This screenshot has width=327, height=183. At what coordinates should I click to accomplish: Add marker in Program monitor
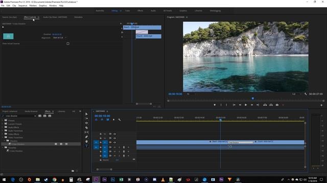tap(215, 105)
